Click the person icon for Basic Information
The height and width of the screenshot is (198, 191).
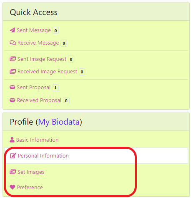tap(12, 140)
